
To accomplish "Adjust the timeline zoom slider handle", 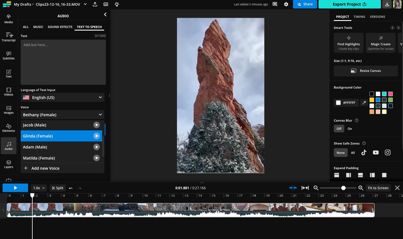I will click(343, 188).
